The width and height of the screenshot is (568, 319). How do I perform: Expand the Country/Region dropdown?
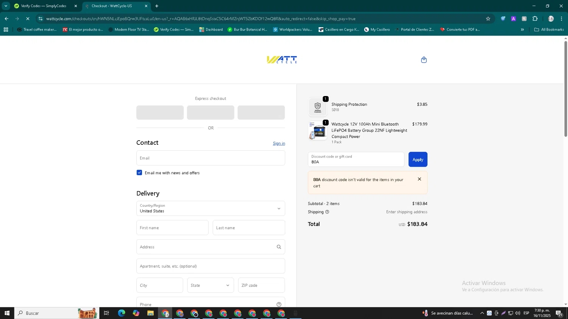pos(211,209)
